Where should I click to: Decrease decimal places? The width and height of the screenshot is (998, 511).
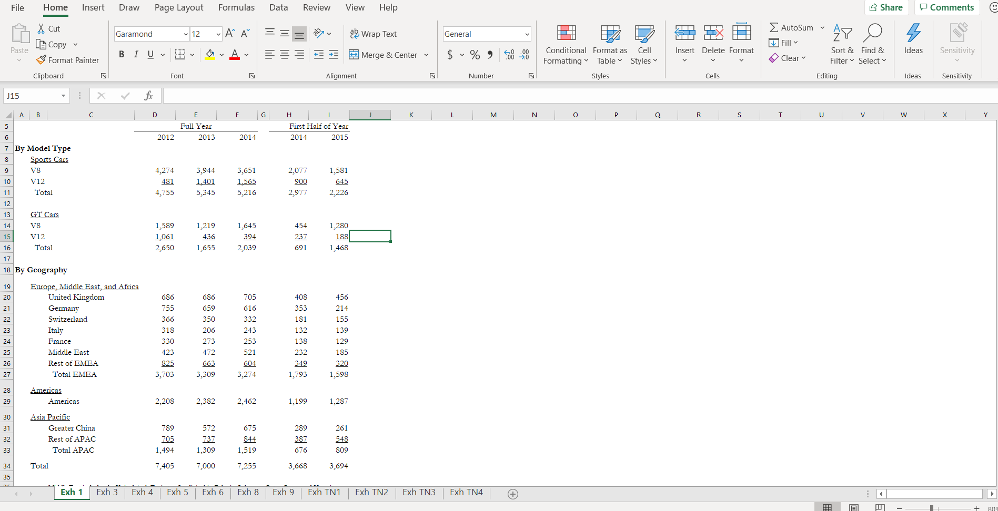click(524, 55)
